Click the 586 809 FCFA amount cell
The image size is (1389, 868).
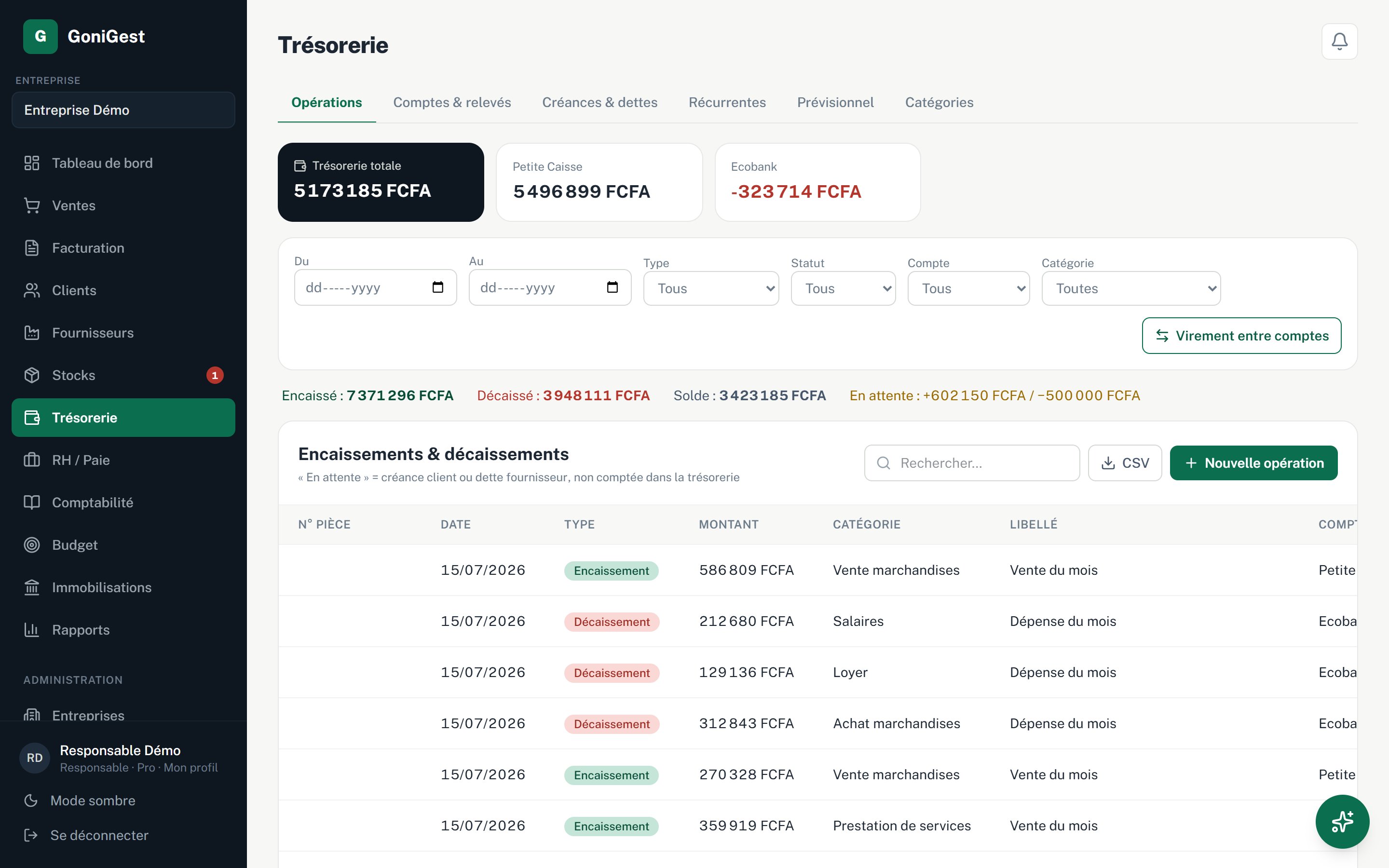pos(746,570)
